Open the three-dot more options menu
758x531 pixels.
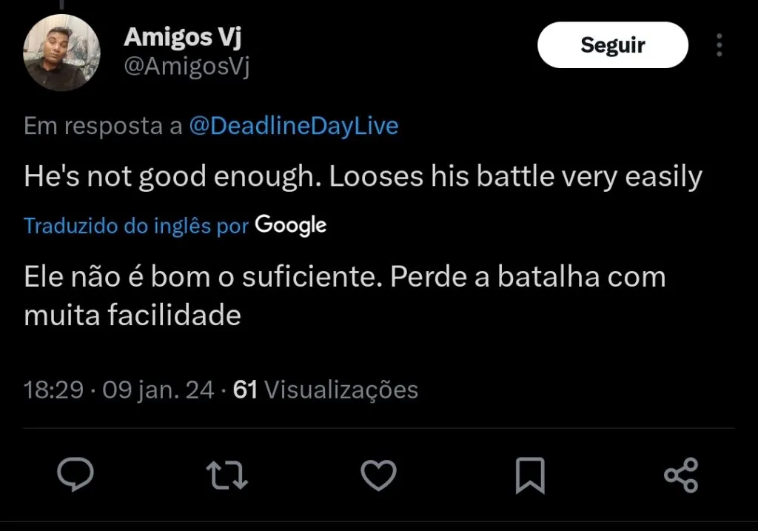[719, 45]
